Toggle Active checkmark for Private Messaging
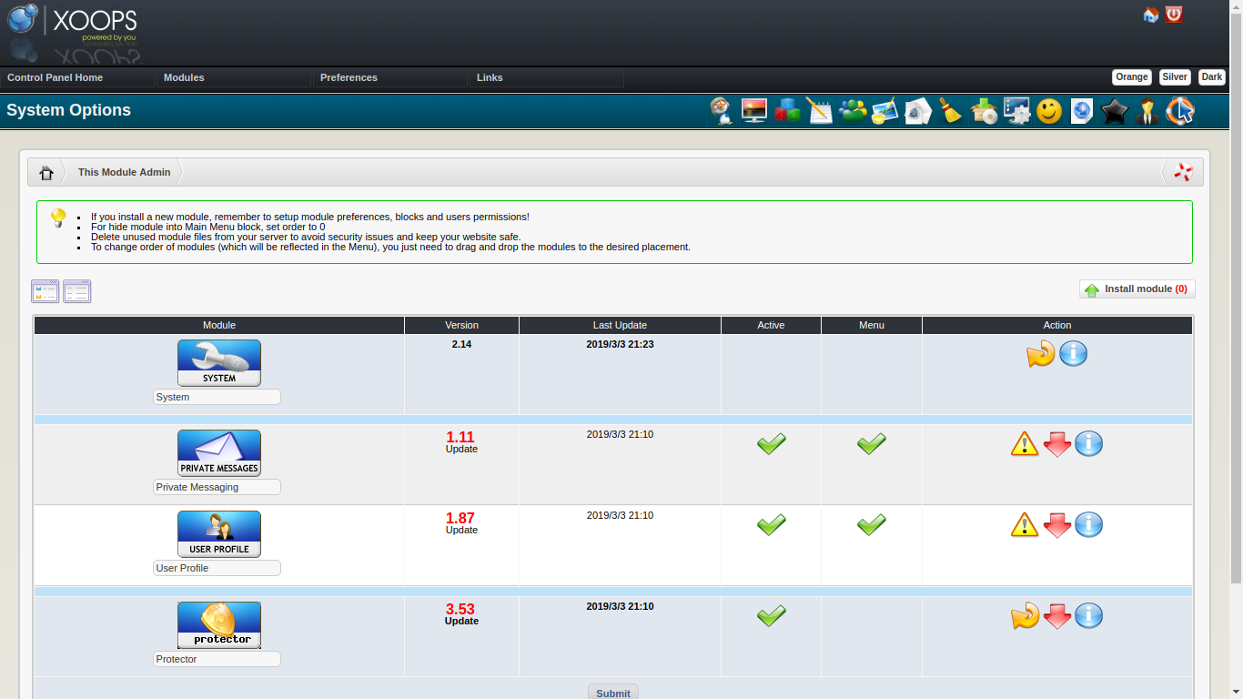The height and width of the screenshot is (699, 1243). pyautogui.click(x=771, y=444)
